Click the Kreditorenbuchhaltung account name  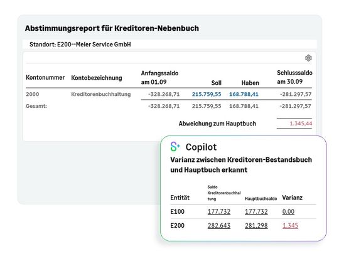[x=100, y=94]
